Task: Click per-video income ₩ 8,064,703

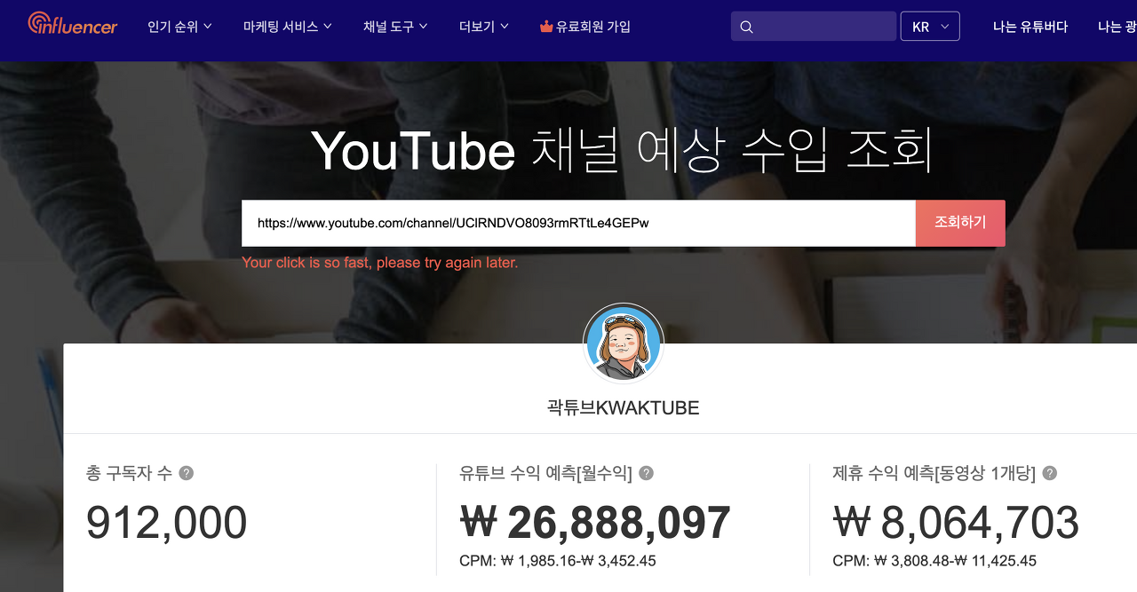Action: pos(956,522)
